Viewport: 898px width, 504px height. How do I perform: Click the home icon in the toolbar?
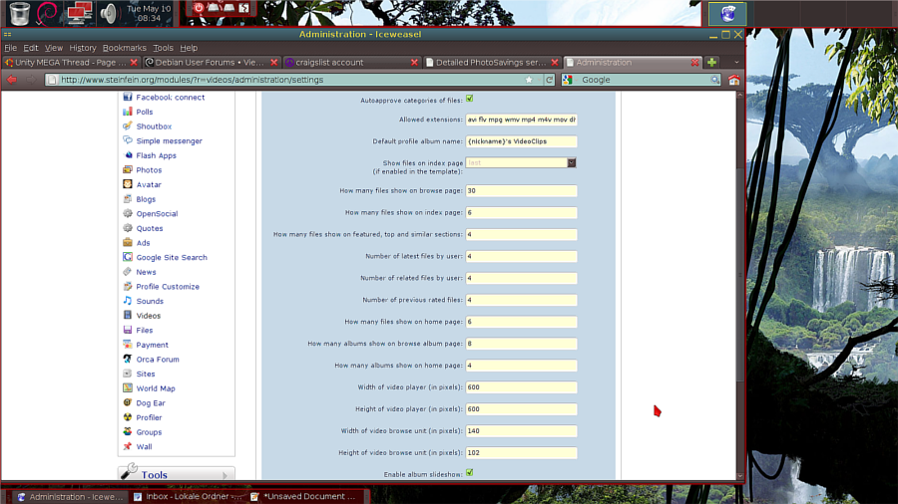[x=733, y=80]
